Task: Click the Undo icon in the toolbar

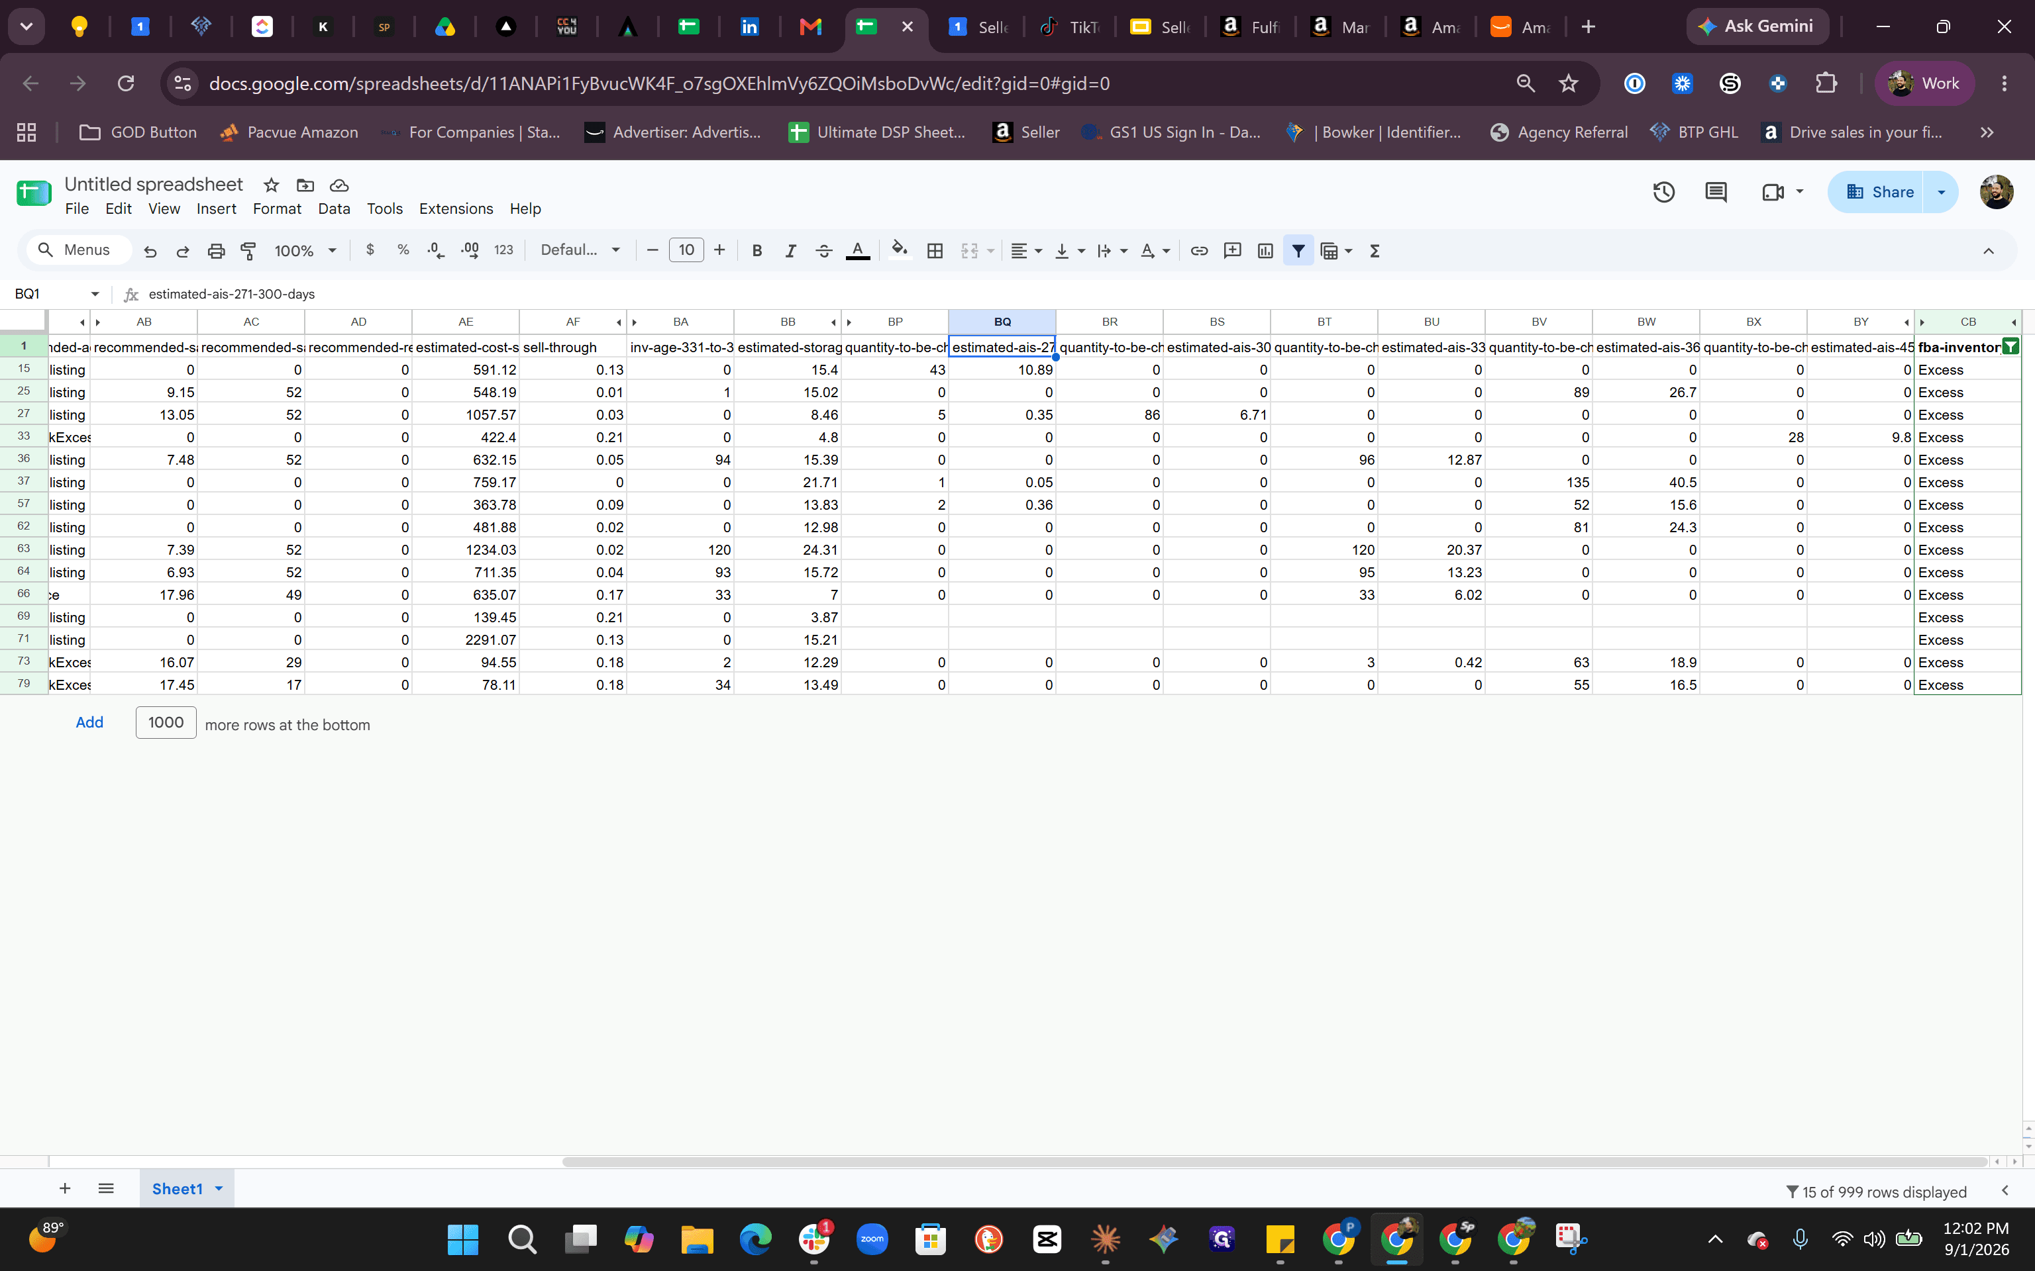Action: click(150, 250)
